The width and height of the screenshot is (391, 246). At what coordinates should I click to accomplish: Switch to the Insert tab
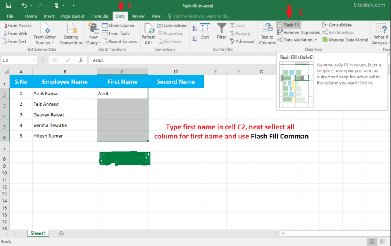click(49, 16)
